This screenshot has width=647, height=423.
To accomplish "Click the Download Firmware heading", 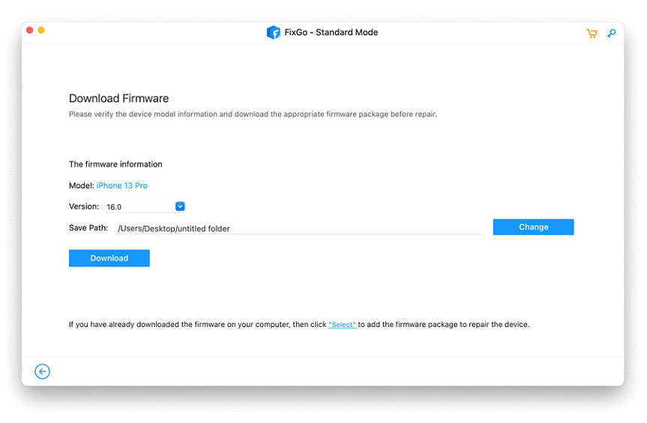I will point(119,98).
